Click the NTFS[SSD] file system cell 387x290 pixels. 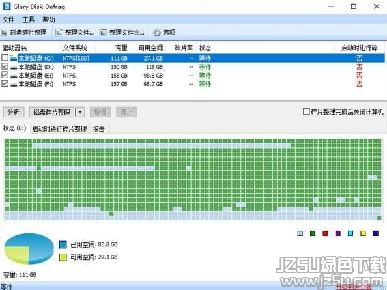[x=76, y=58]
